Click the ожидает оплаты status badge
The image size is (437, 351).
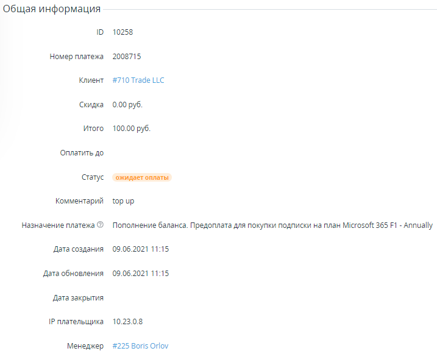point(142,177)
